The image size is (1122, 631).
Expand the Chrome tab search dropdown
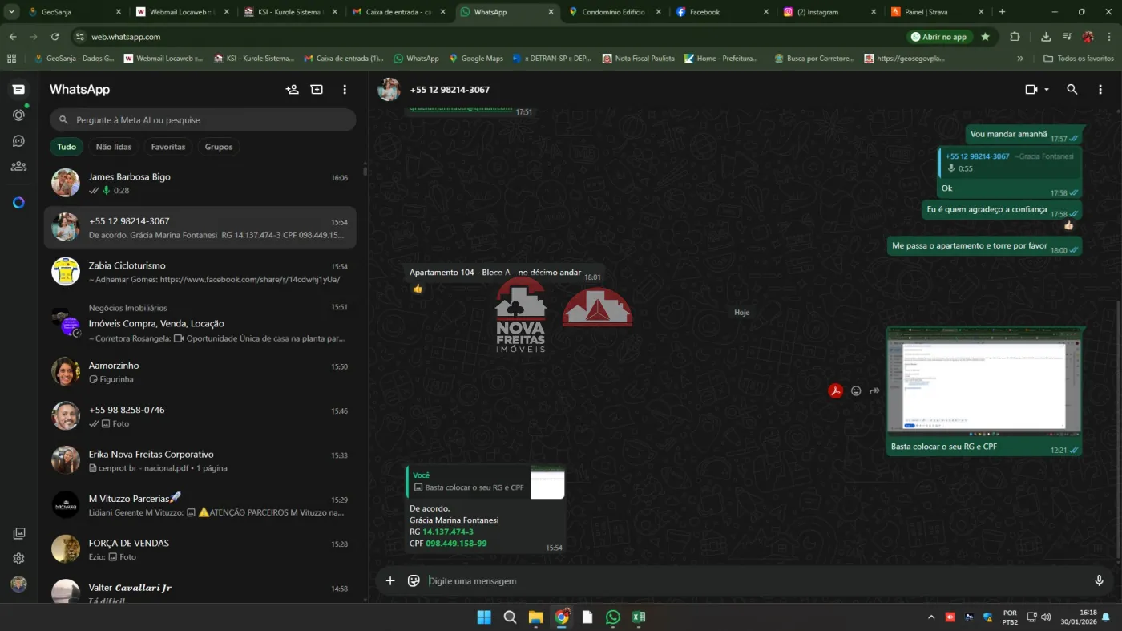[11, 12]
